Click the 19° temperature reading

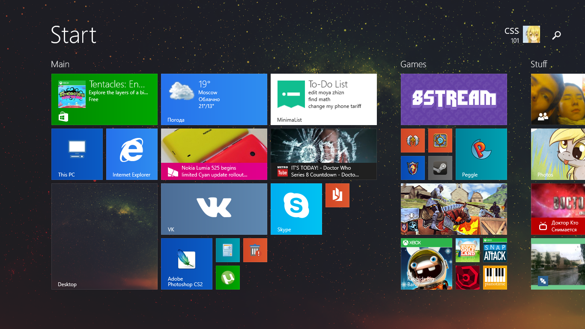(205, 84)
